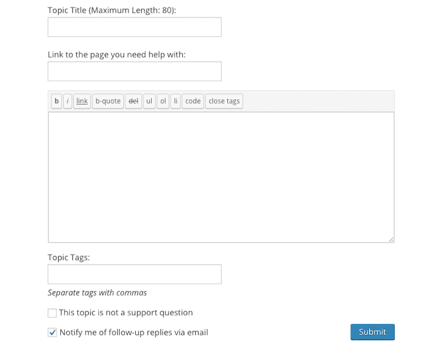This screenshot has width=438, height=354.
Task: Click the bold 'b' formatting button
Action: (56, 101)
